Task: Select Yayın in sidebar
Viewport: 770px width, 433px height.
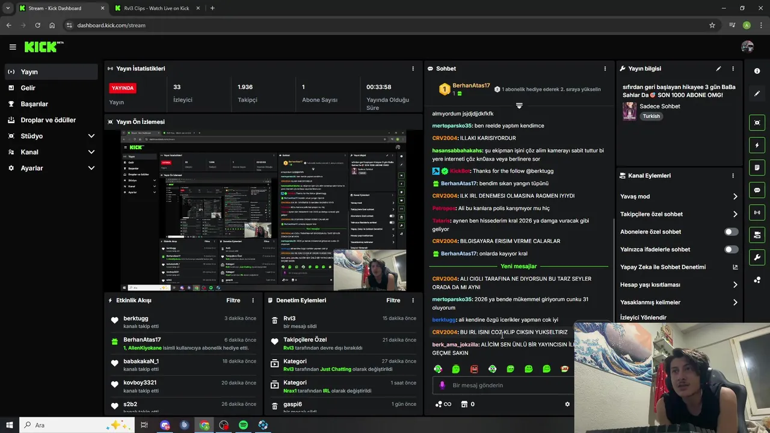Action: coord(51,72)
